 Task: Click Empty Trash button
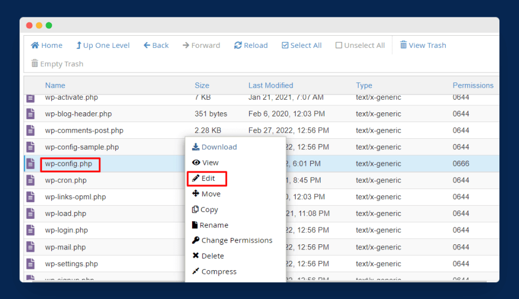[57, 64]
